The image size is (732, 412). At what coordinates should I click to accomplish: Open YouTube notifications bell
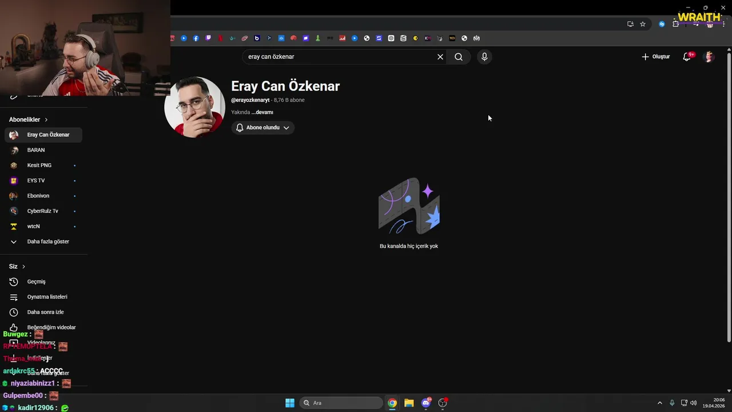click(687, 57)
